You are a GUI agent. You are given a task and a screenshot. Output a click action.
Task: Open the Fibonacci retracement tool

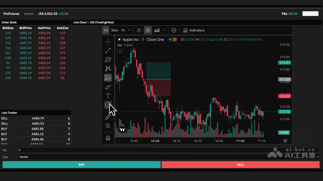(x=108, y=60)
